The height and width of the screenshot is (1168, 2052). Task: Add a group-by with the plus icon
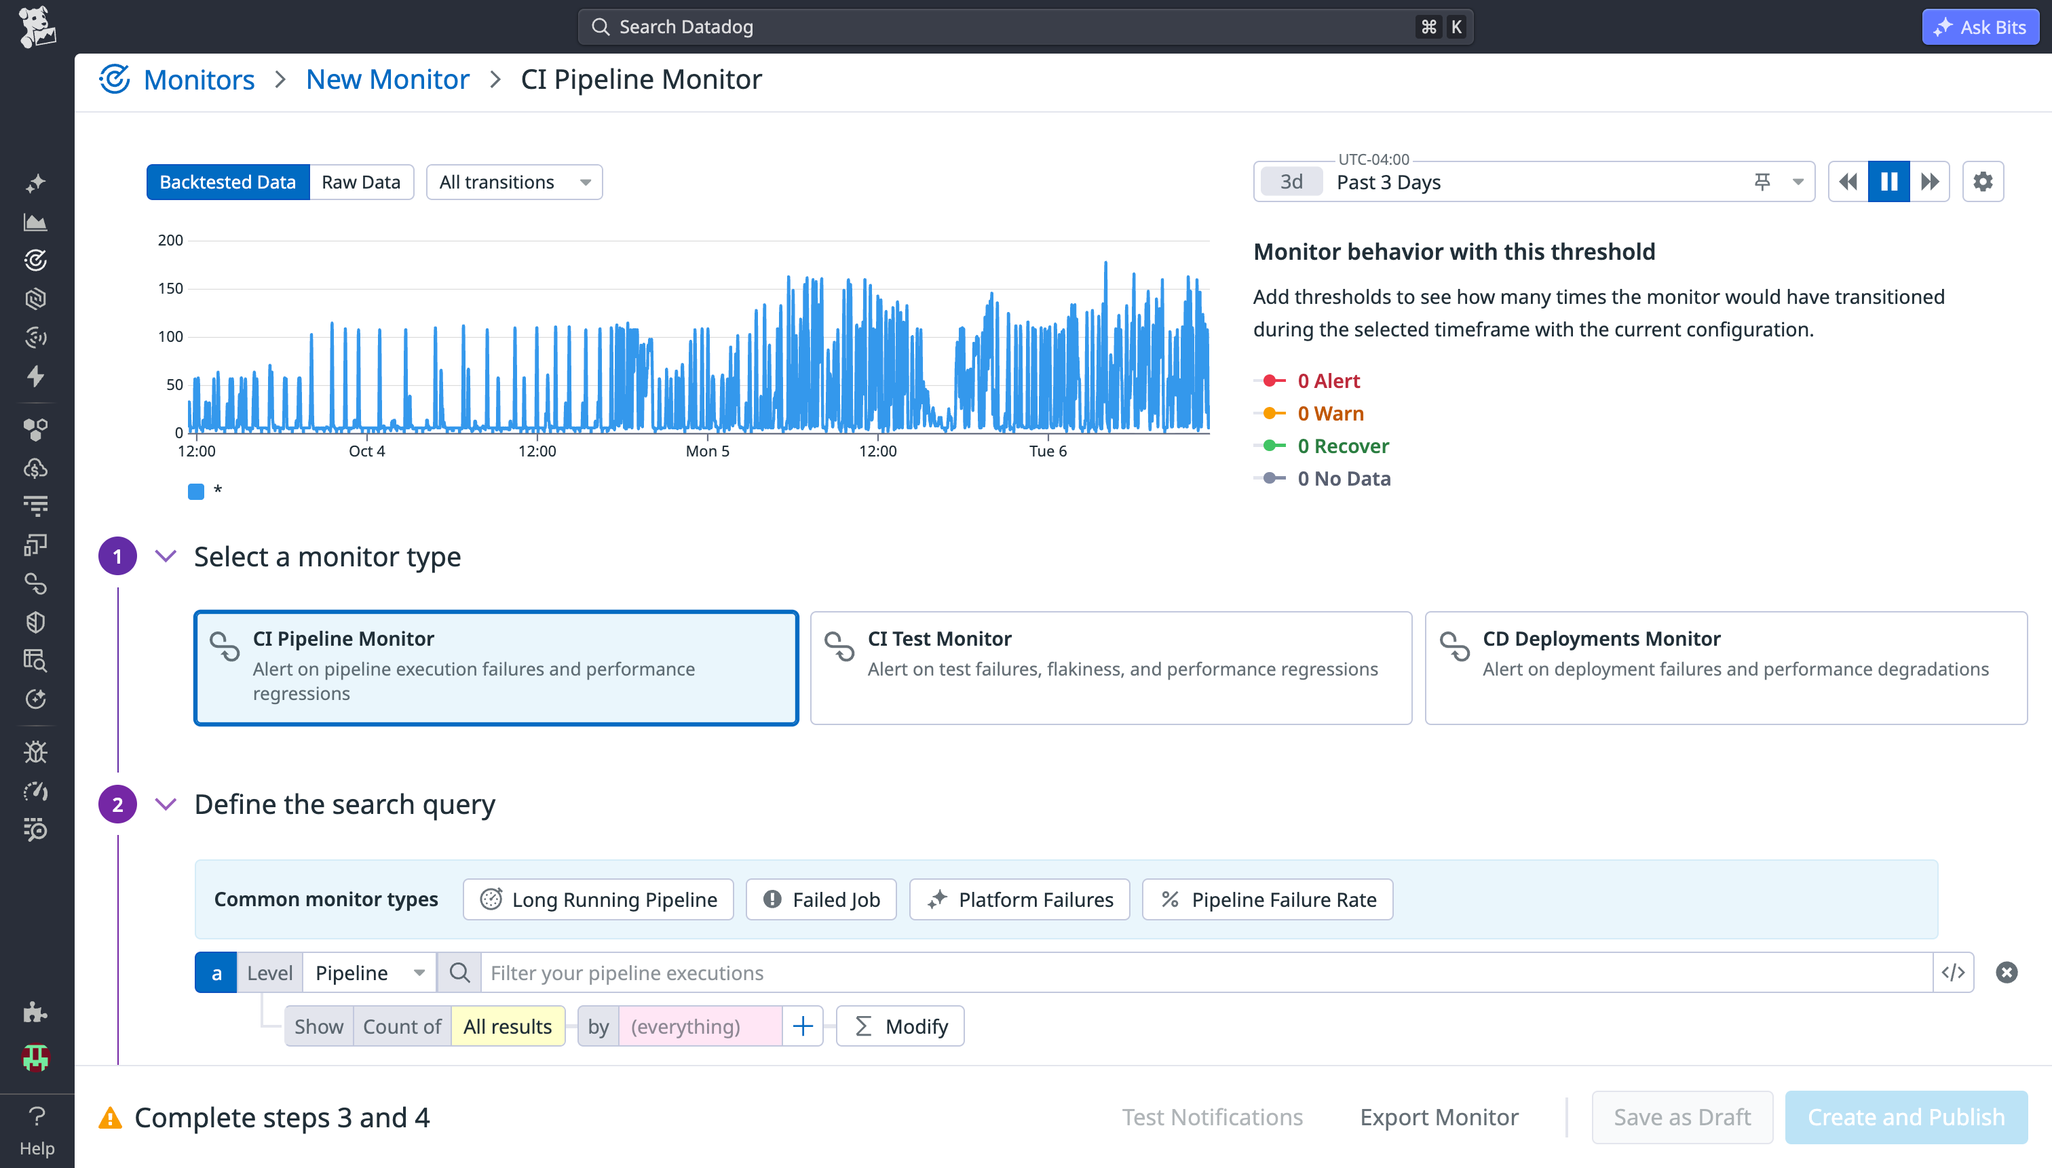(x=803, y=1026)
